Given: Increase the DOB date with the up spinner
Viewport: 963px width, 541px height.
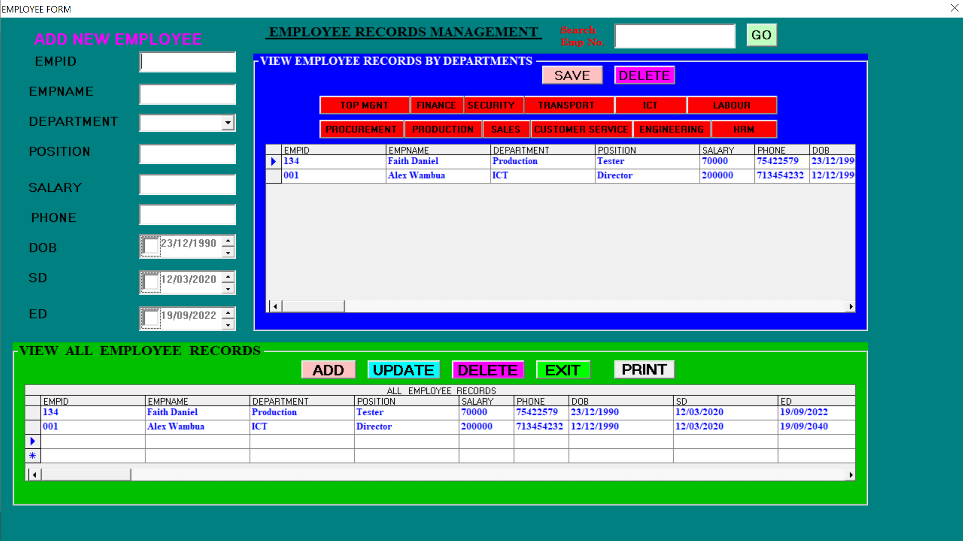Looking at the screenshot, I should tap(228, 241).
